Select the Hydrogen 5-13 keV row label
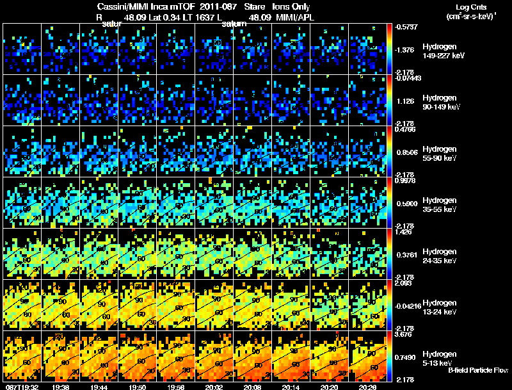Image resolution: width=512 pixels, height=390 pixels. [x=440, y=359]
